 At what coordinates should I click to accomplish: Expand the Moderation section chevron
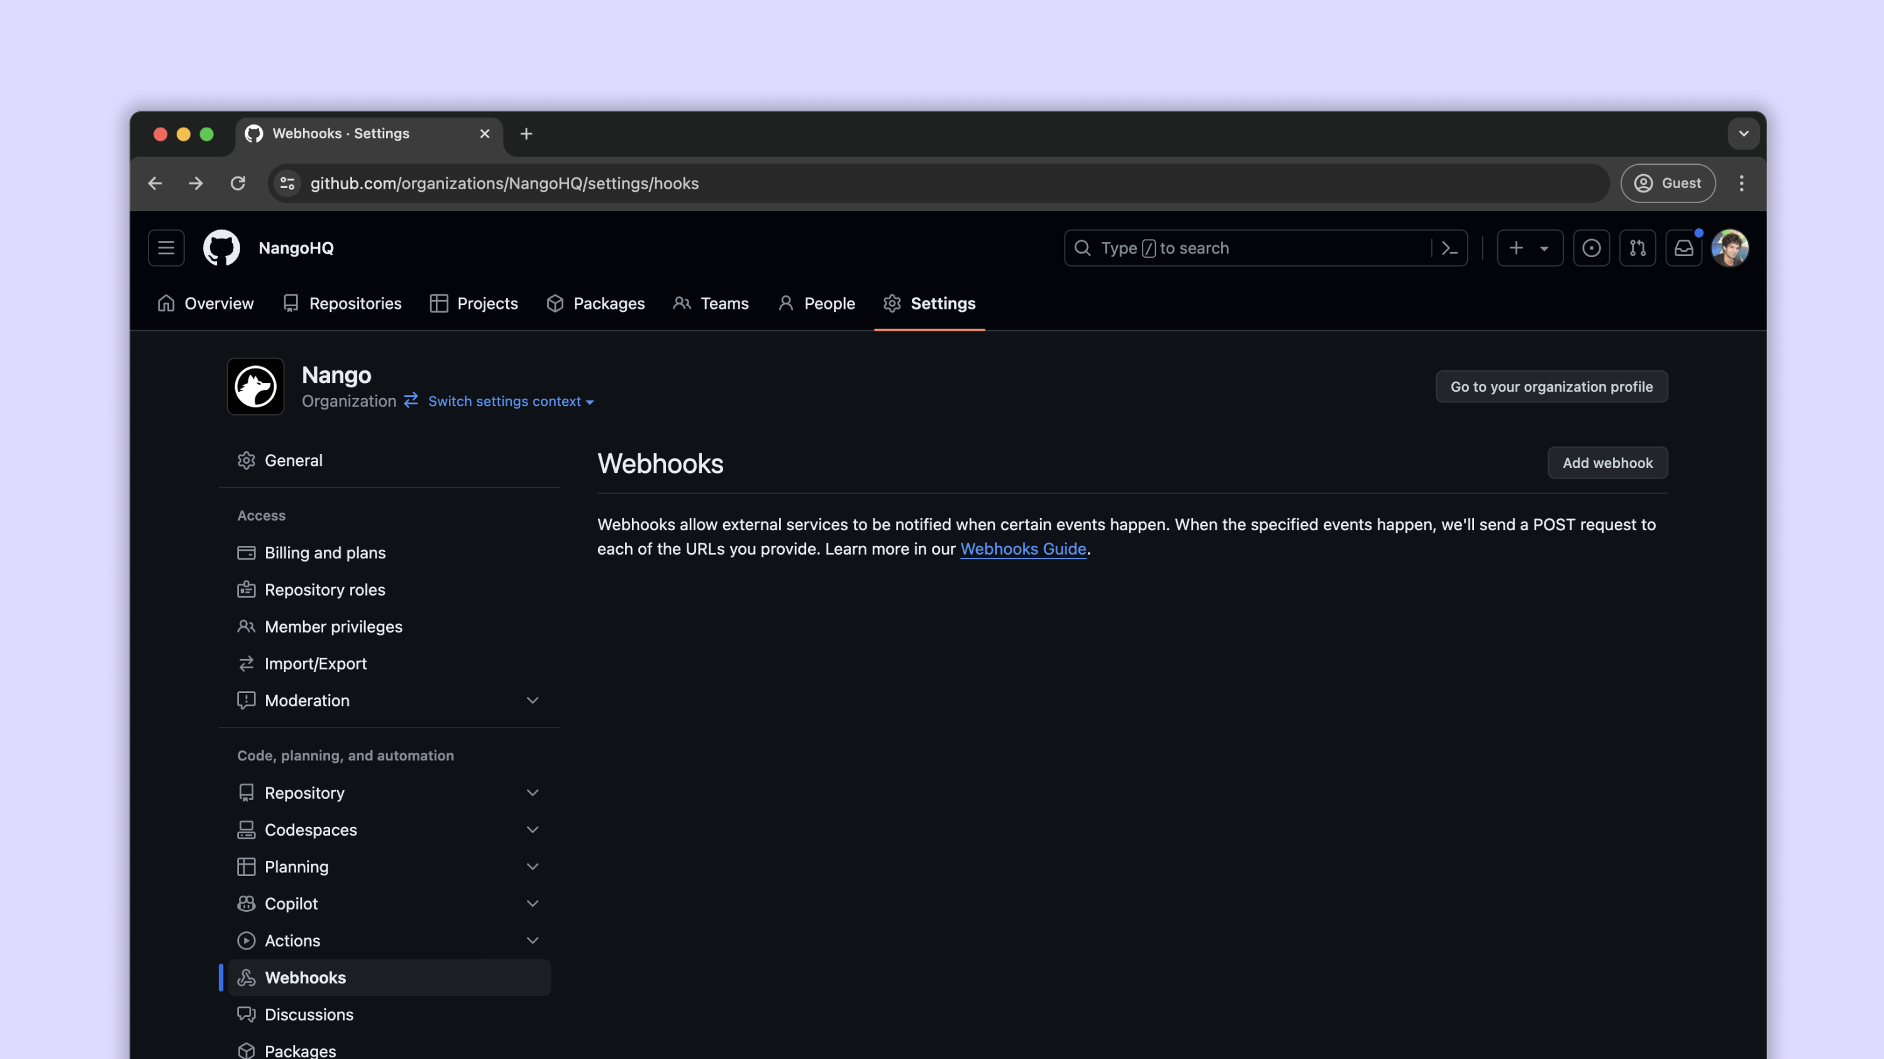533,700
